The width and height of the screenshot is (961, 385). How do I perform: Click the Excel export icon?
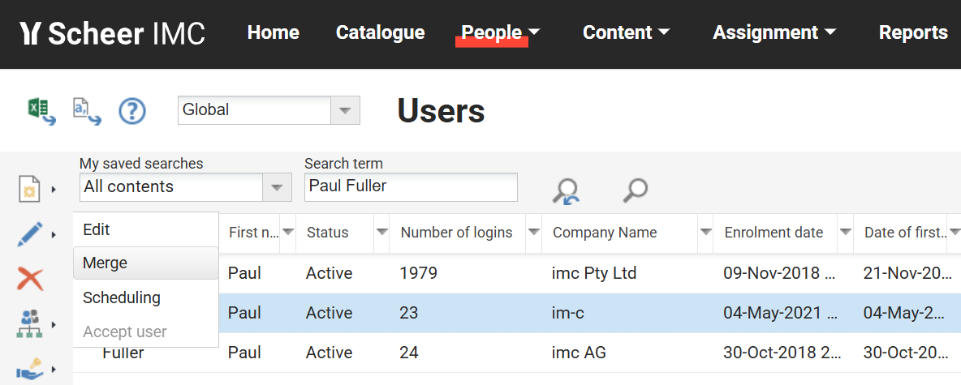tap(41, 111)
